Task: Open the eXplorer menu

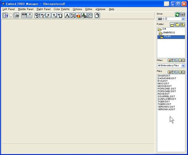Action: tap(100, 9)
